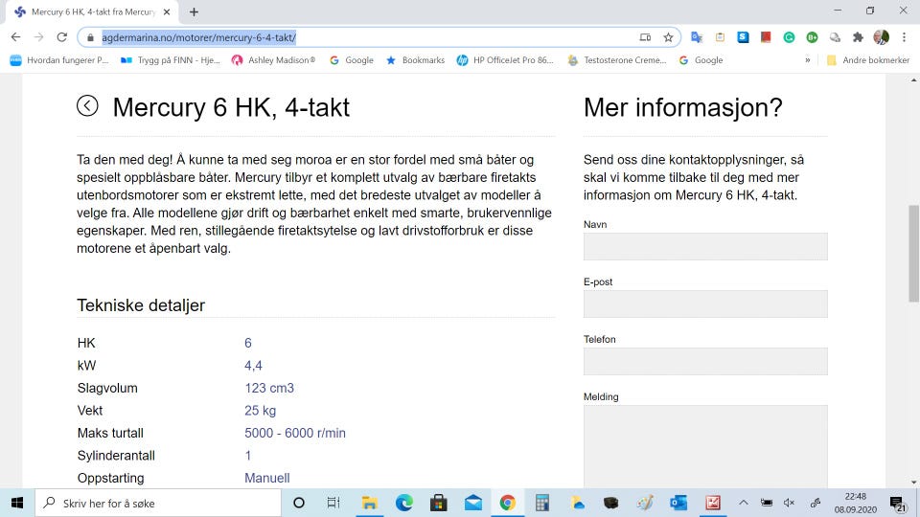Open the Chrome three-dot menu
The image size is (920, 517).
(x=904, y=37)
